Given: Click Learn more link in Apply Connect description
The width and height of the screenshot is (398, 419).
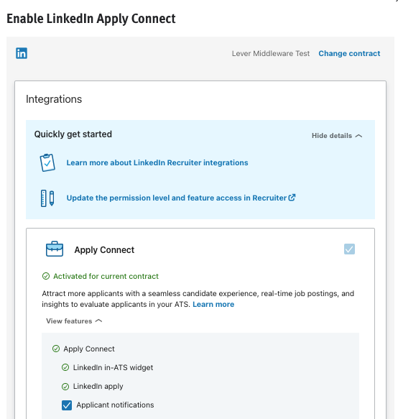Looking at the screenshot, I should (x=213, y=304).
